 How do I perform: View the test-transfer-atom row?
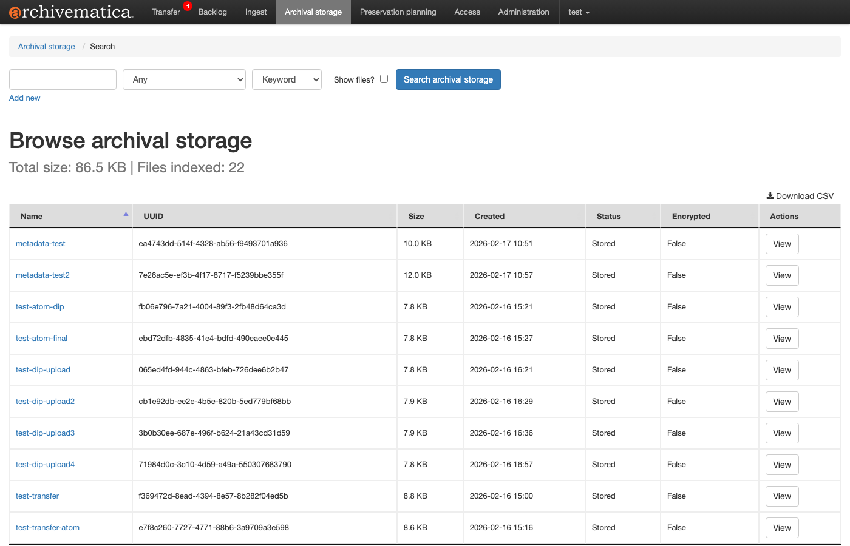tap(782, 528)
